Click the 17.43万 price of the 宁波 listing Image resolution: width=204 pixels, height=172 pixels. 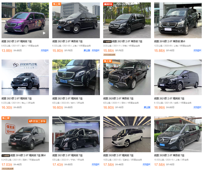(58, 165)
